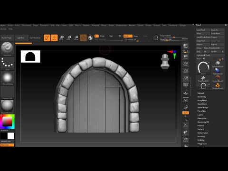Select the SimpleBrush tool
Screen dimensions: 228x171
(x=218, y=86)
